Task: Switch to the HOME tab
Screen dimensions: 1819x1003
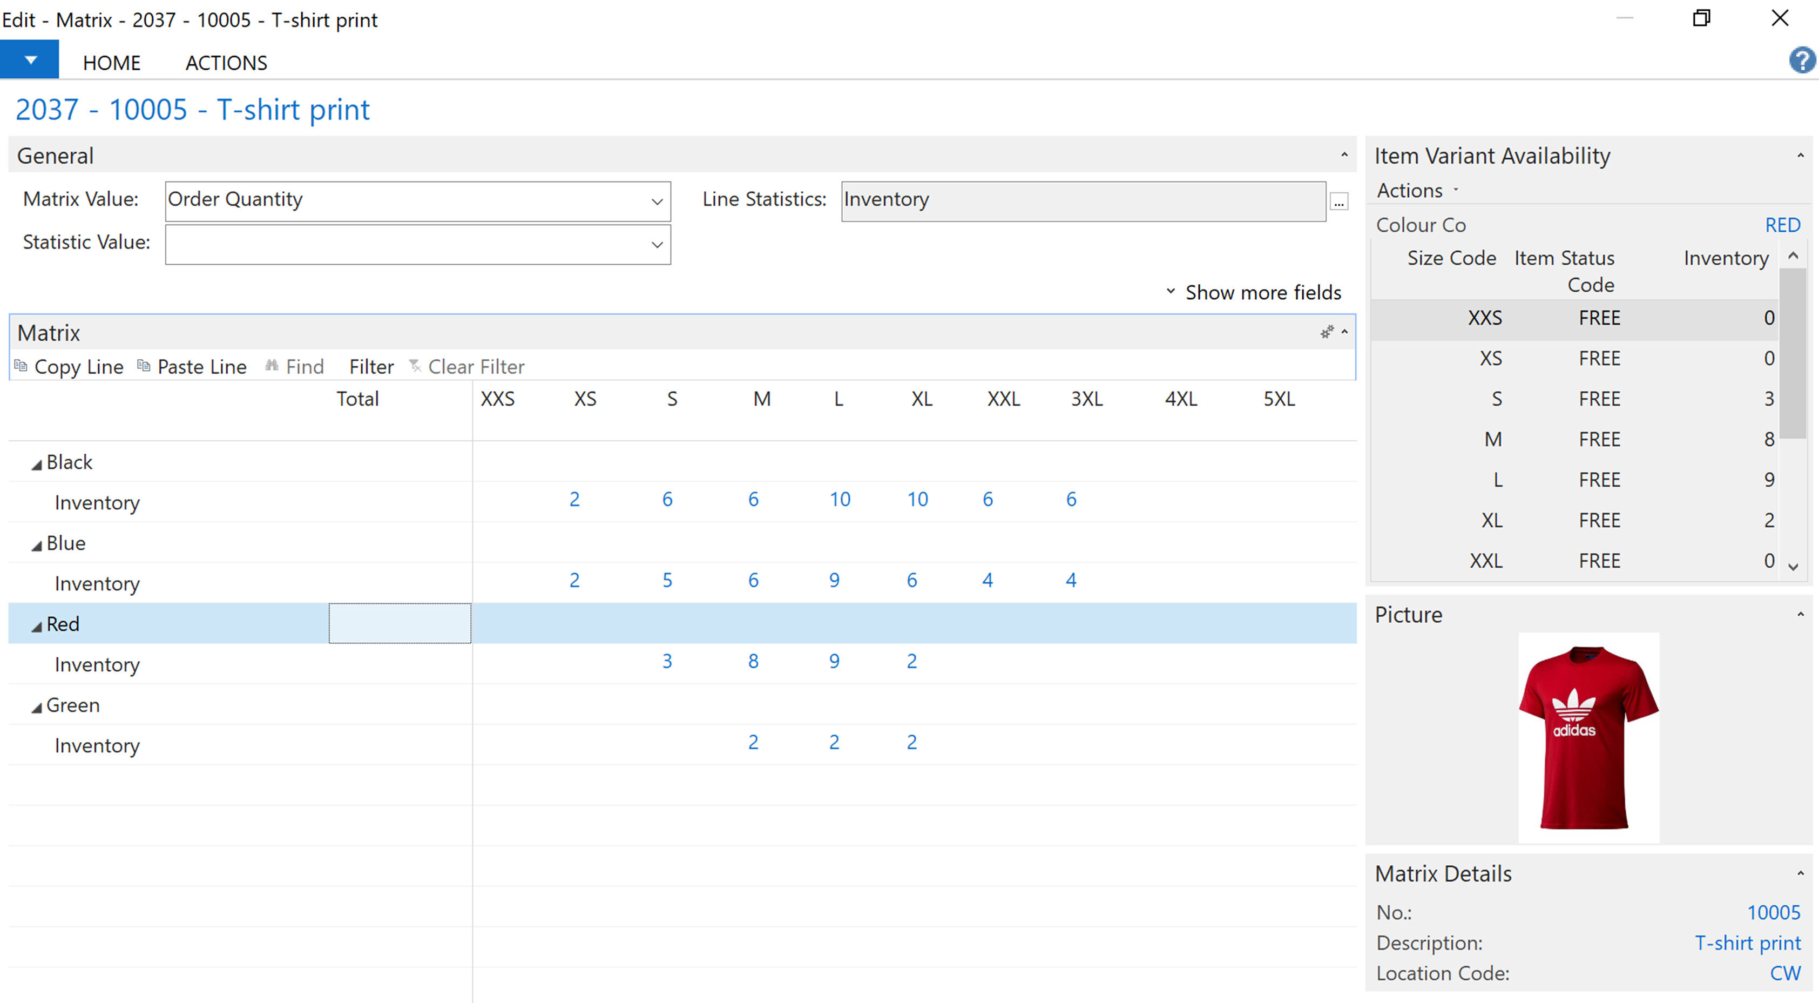Action: point(112,63)
